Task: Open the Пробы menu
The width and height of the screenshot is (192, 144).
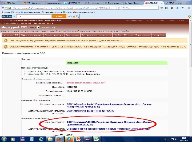Action: 117,35
